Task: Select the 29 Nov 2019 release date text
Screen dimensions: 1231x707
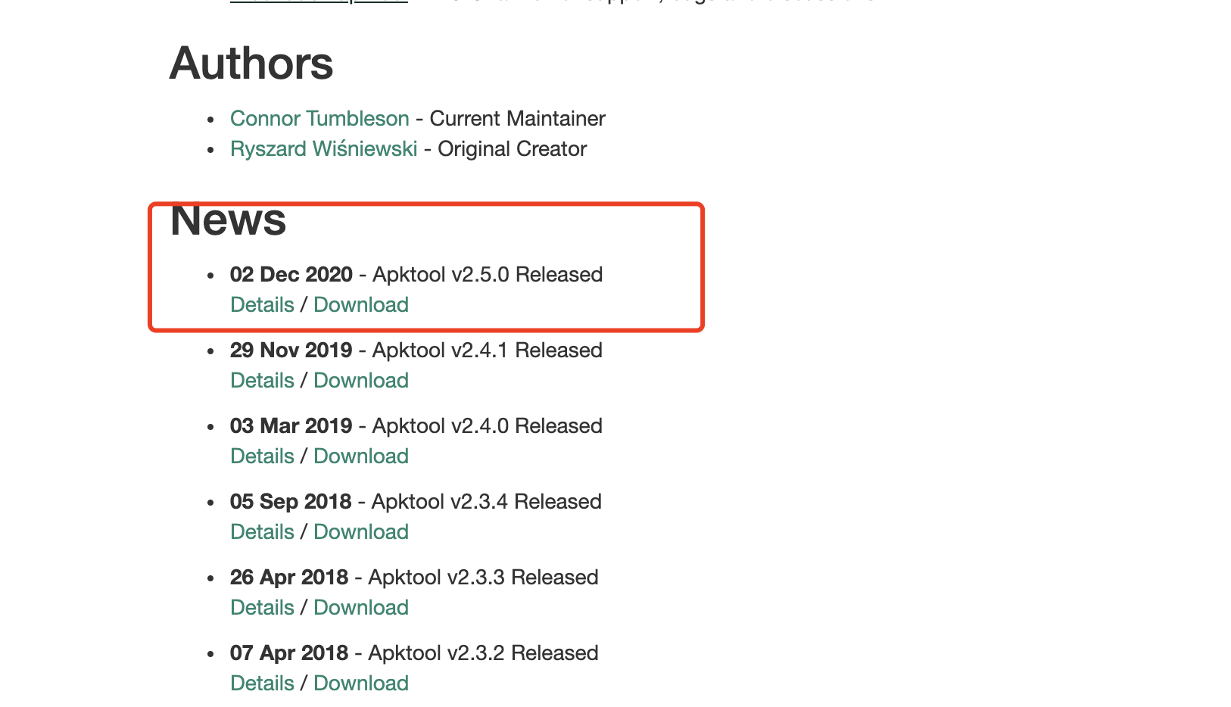Action: coord(291,350)
